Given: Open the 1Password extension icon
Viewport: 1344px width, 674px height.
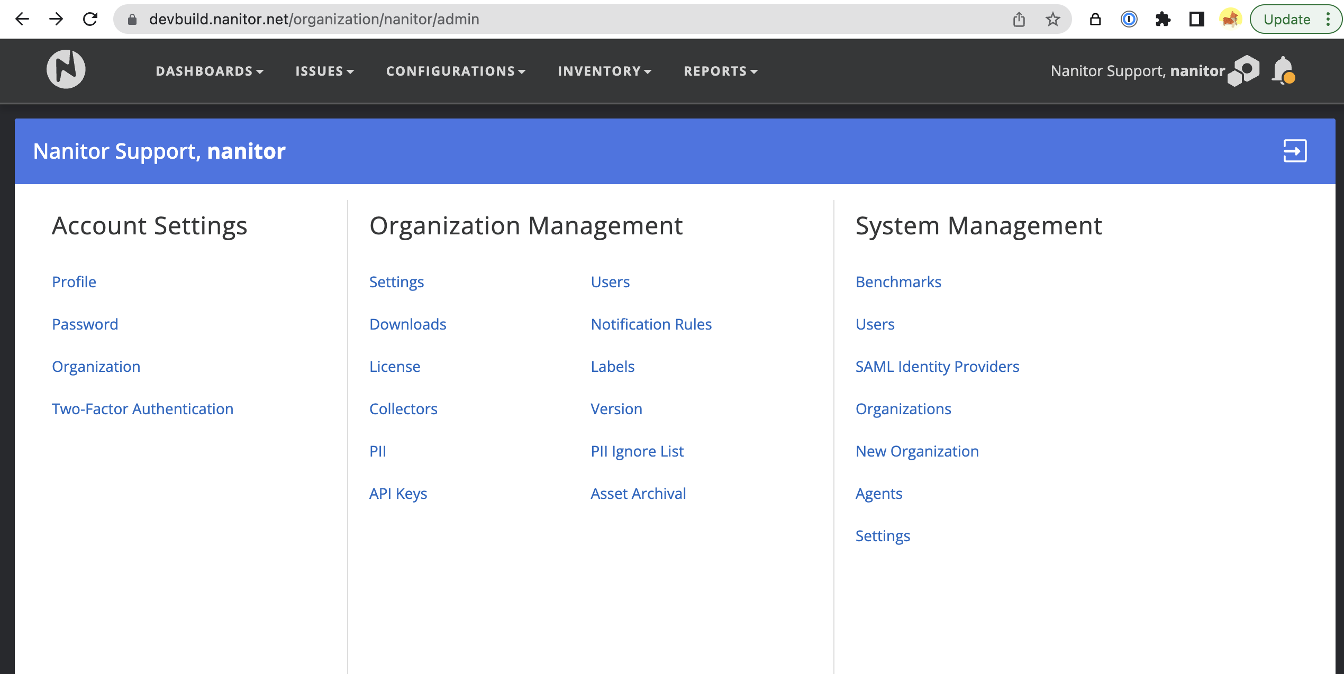Looking at the screenshot, I should (x=1129, y=20).
